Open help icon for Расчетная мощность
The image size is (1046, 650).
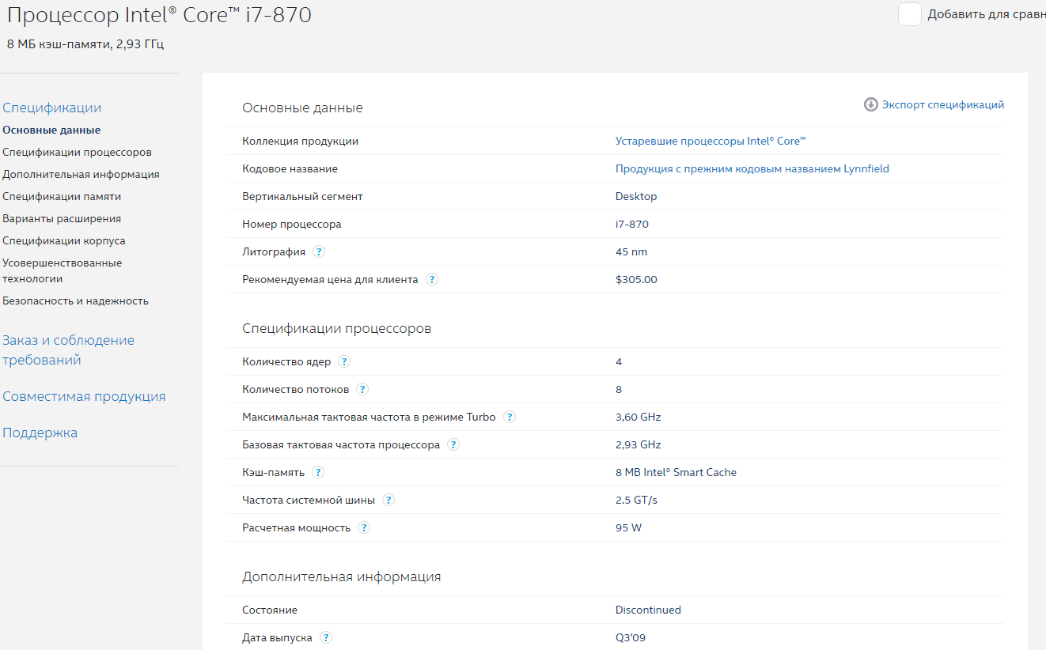point(364,527)
